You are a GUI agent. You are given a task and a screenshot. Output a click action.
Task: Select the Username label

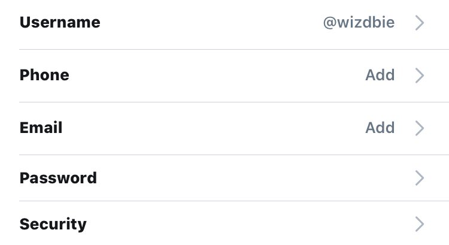(60, 22)
